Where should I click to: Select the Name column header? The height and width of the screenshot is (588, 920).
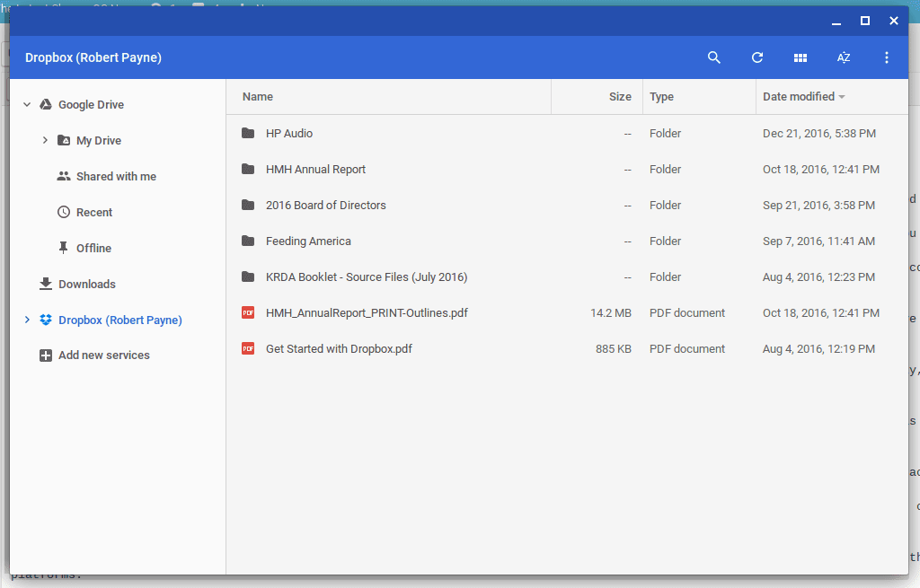click(x=257, y=96)
